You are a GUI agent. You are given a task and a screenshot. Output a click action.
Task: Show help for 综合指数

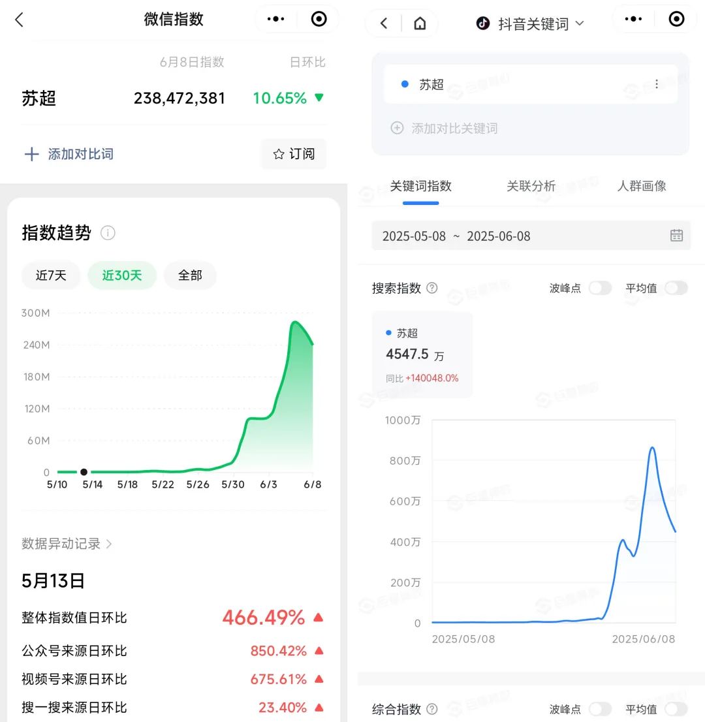[x=432, y=709]
